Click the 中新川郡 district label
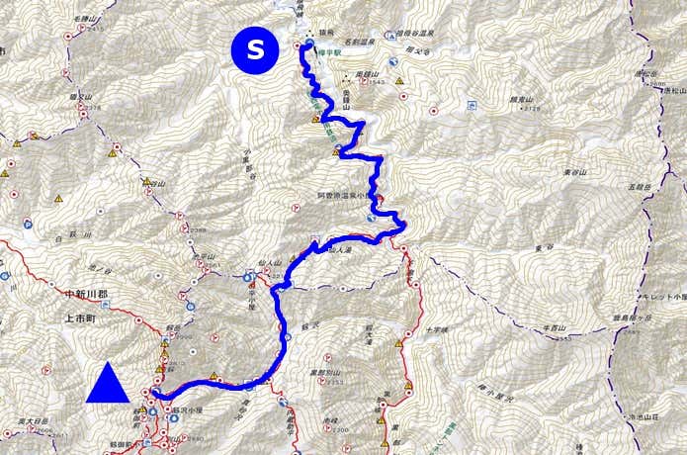The width and height of the screenshot is (687, 455). pos(86,294)
